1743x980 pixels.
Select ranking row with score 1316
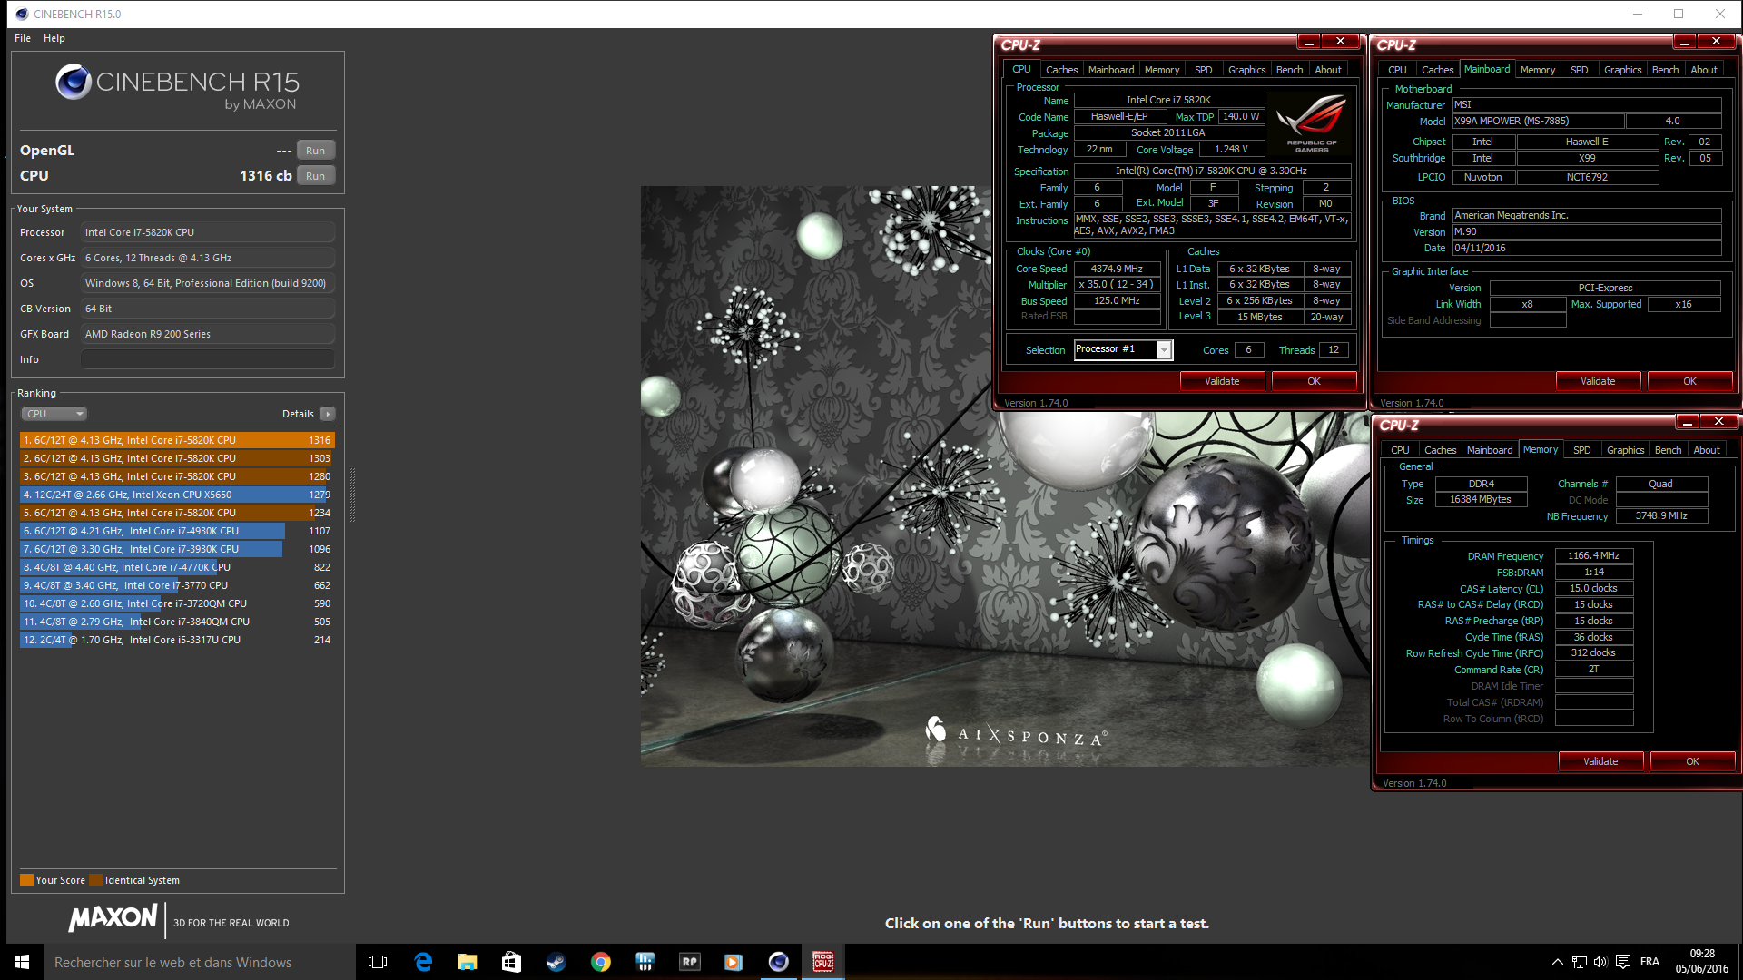[x=177, y=440]
